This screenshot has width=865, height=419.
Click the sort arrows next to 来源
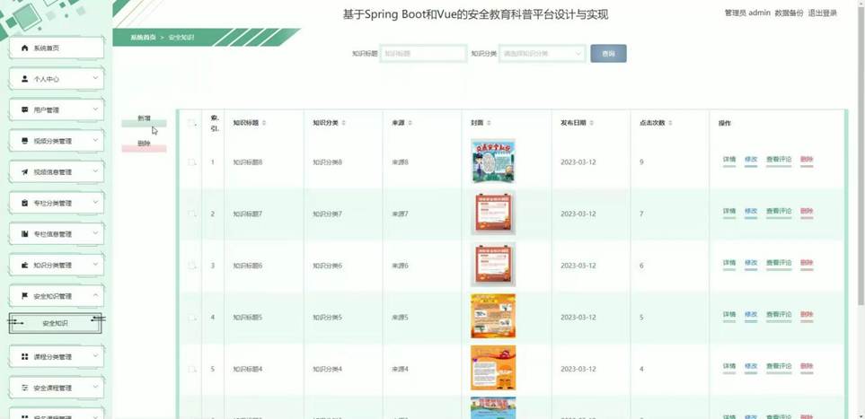point(410,123)
